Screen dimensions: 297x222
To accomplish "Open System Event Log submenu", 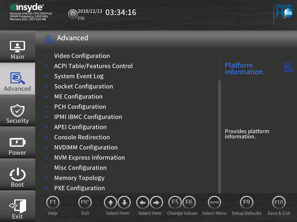I will click(79, 76).
